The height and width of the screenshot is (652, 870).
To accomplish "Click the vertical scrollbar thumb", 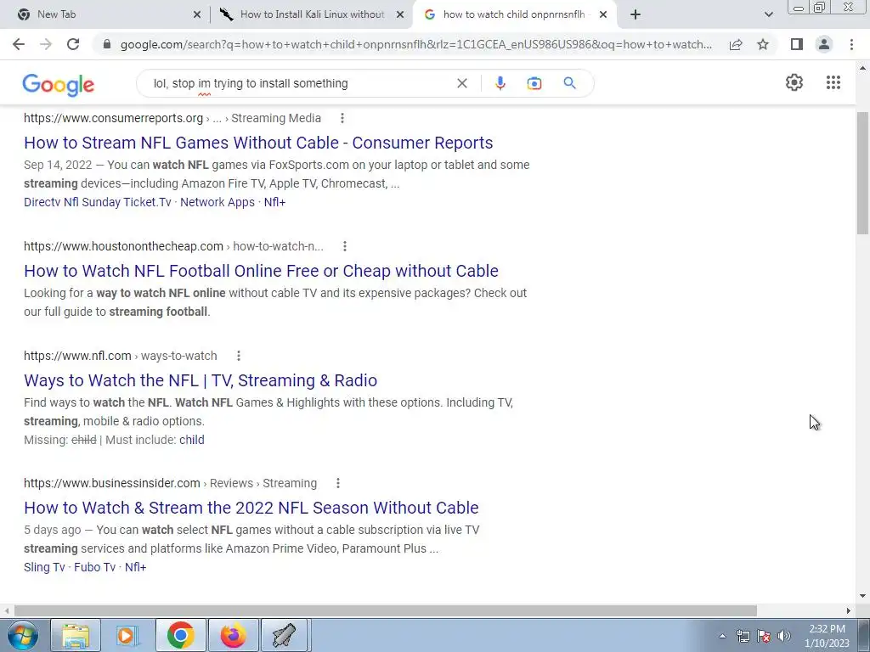I will 863,173.
